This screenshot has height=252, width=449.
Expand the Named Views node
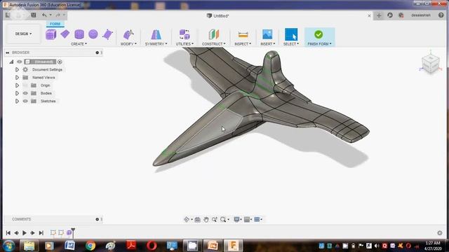[17, 78]
